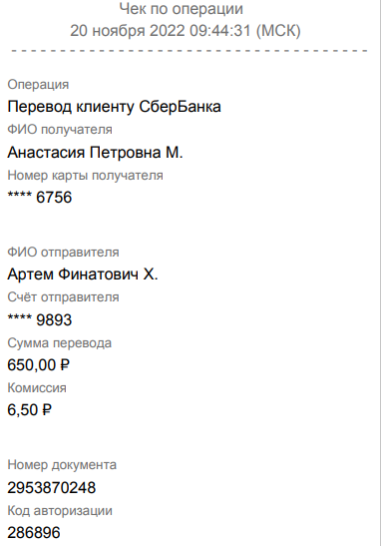Select the transfer amount 650,00 ₽
Image resolution: width=381 pixels, height=546 pixels.
(39, 365)
